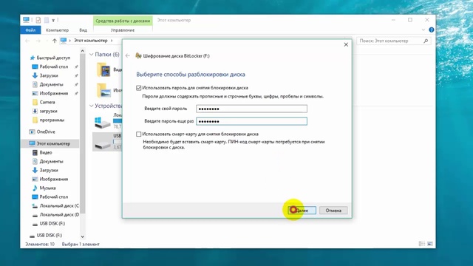
Task: Focus the 'Введите пароль еще раз' field
Action: 251,121
